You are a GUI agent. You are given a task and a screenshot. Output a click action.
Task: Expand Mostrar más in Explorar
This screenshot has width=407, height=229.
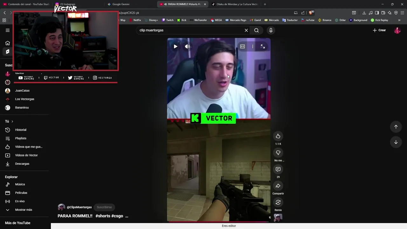24,210
